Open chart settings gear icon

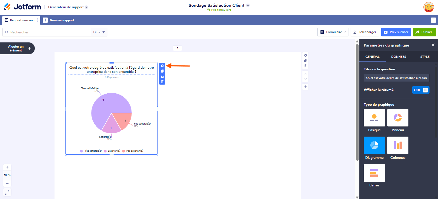pos(162,66)
